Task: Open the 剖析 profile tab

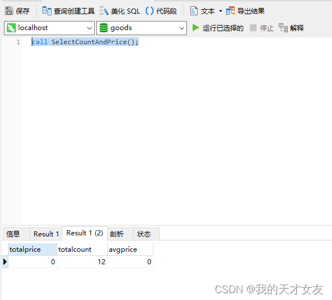Action: pyautogui.click(x=117, y=234)
